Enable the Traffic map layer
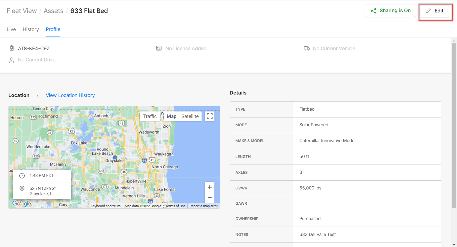This screenshot has height=247, width=457. pos(150,116)
